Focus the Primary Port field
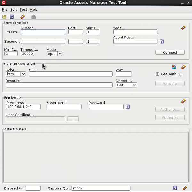 [x=76, y=32]
